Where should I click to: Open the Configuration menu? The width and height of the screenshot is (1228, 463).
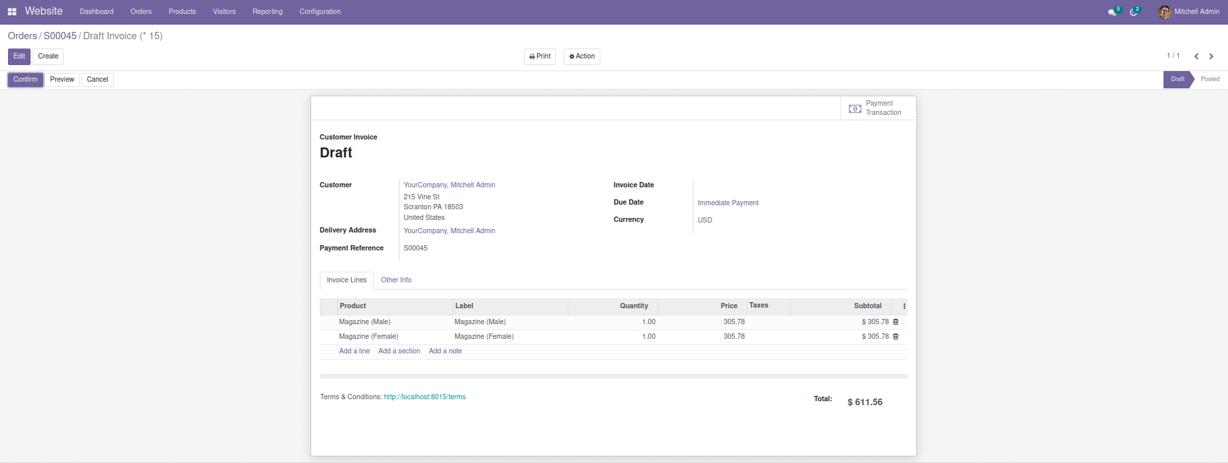(320, 12)
